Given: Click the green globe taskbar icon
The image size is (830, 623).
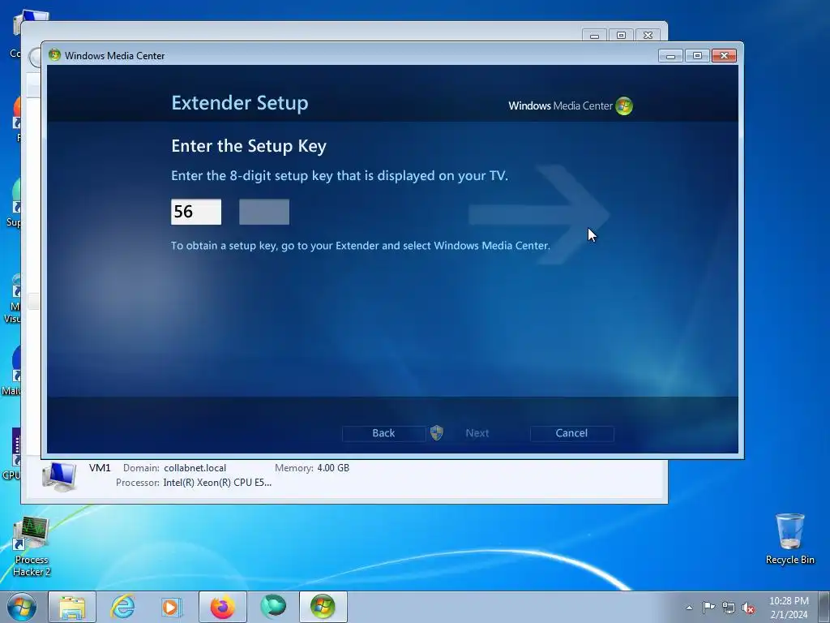Looking at the screenshot, I should point(273,607).
